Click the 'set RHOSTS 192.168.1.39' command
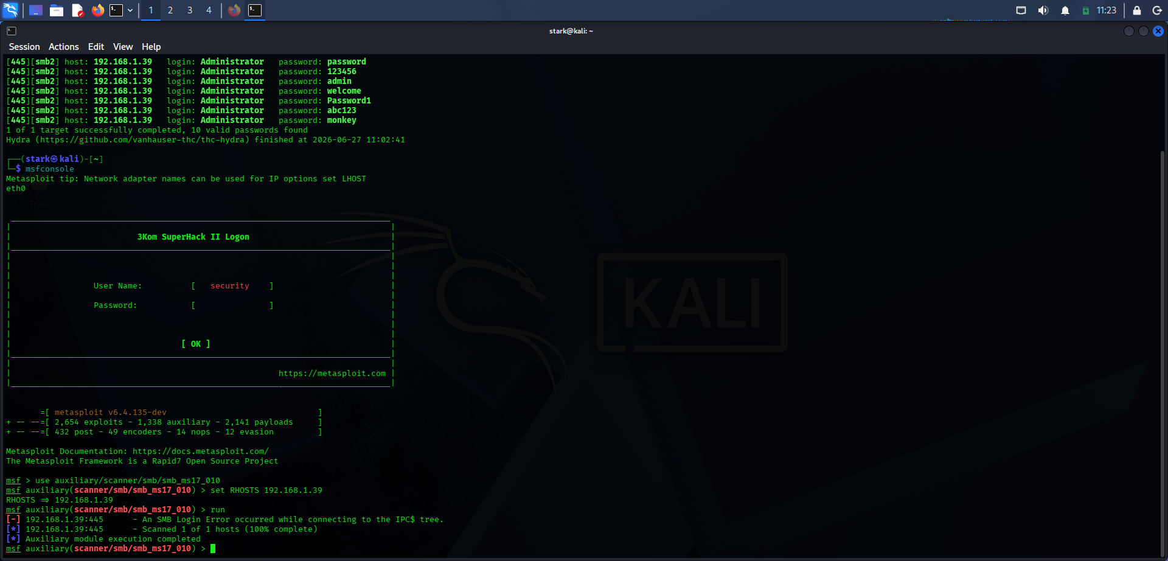This screenshot has height=561, width=1168. (266, 490)
